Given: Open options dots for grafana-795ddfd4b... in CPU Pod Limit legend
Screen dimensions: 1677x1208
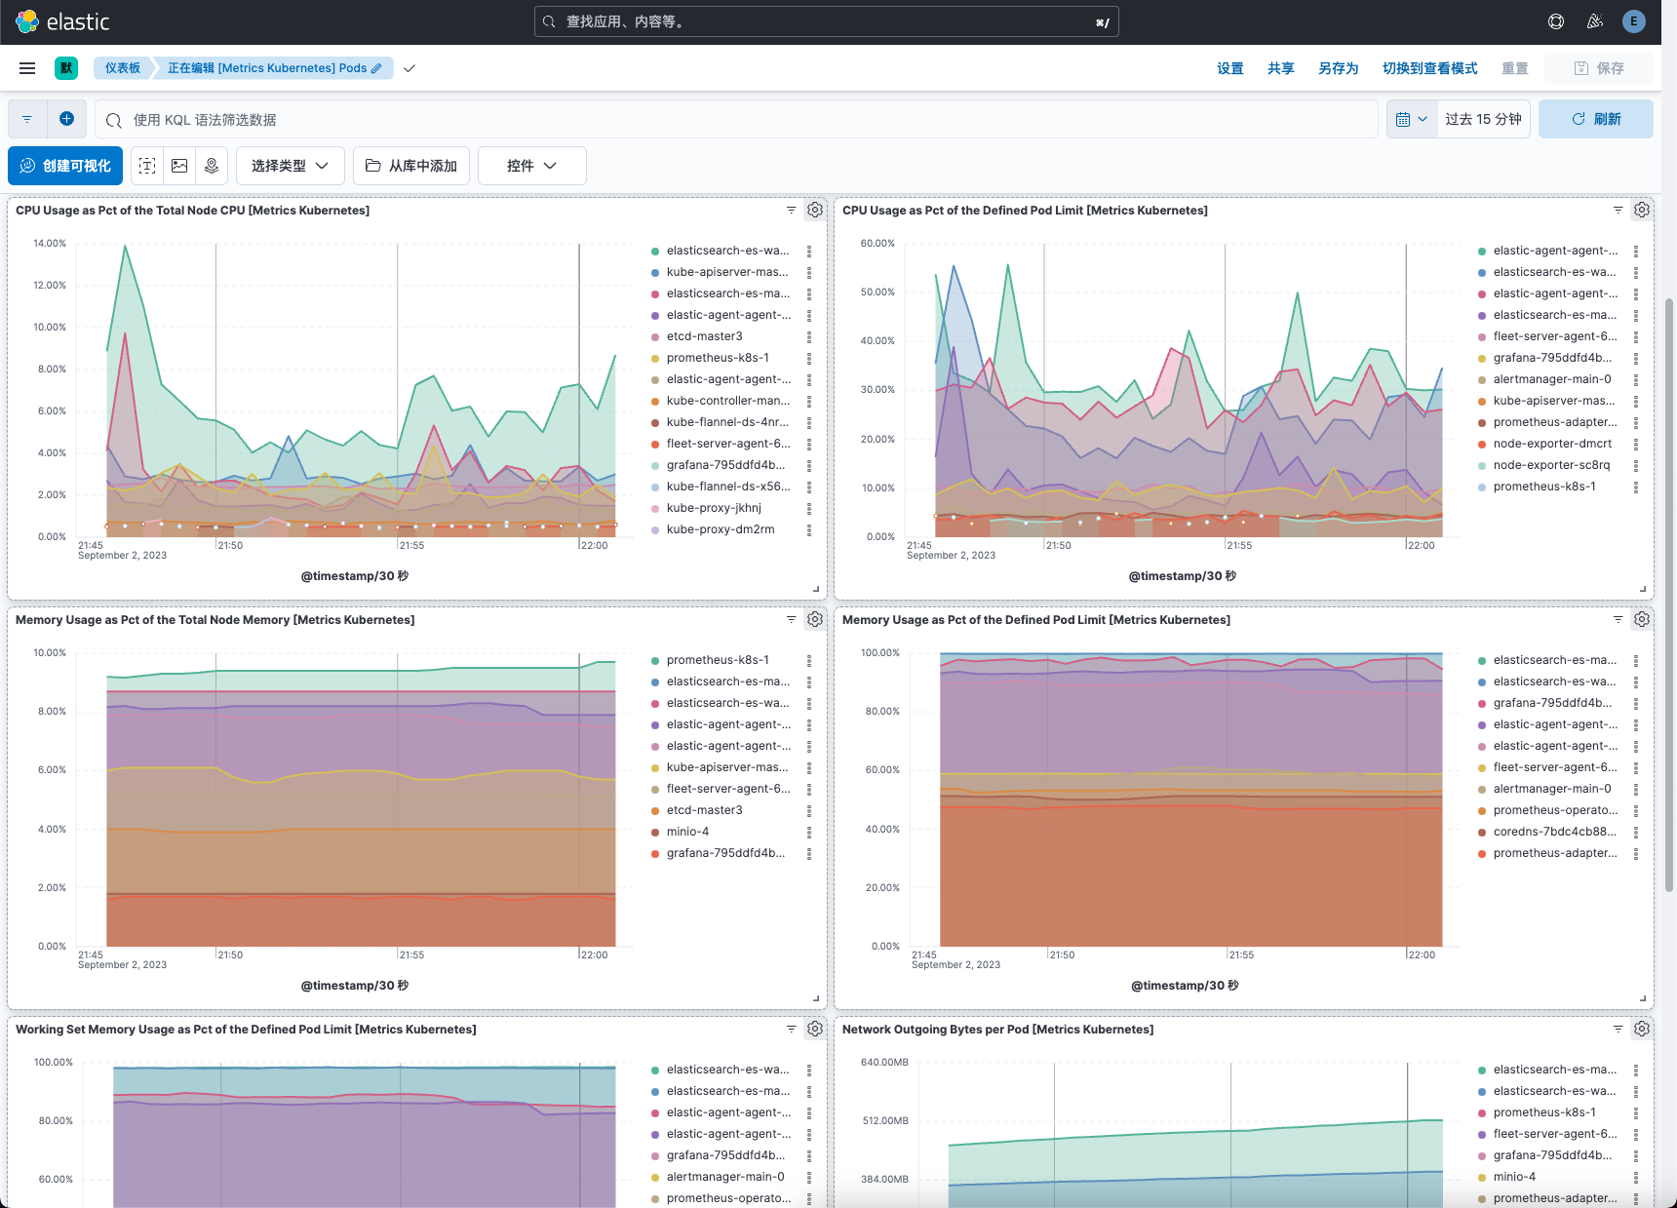Looking at the screenshot, I should [1636, 358].
